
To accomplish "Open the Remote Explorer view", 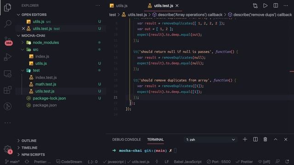I will click(x=7, y=73).
